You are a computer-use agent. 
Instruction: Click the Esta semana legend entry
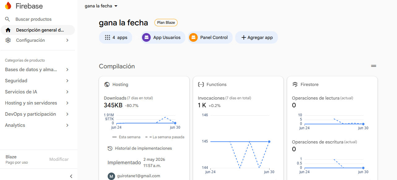[x=126, y=137]
